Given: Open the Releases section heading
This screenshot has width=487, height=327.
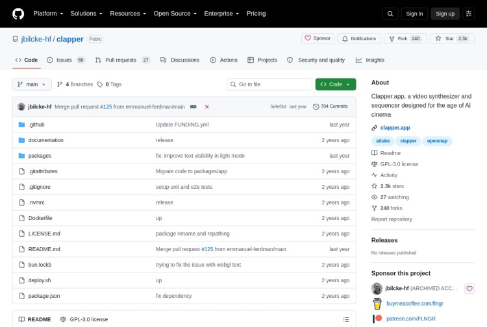Looking at the screenshot, I should pos(384,240).
